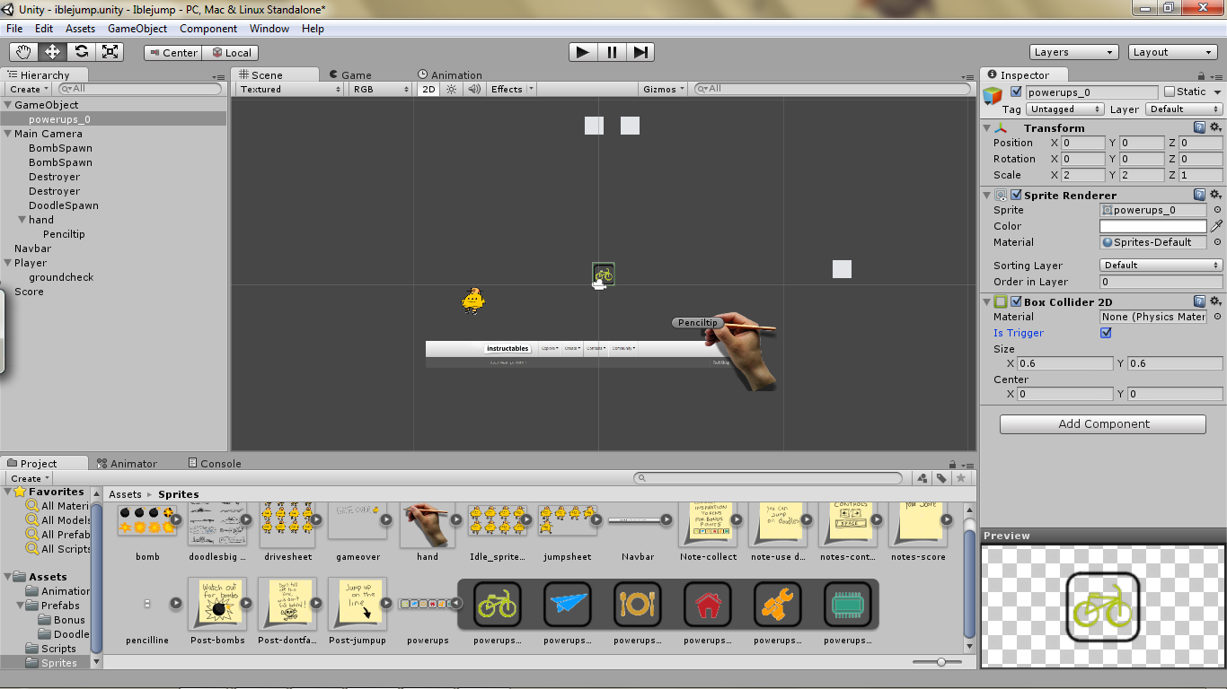Click the Project panel vertical scrollbar
1227x689 pixels.
tap(969, 583)
